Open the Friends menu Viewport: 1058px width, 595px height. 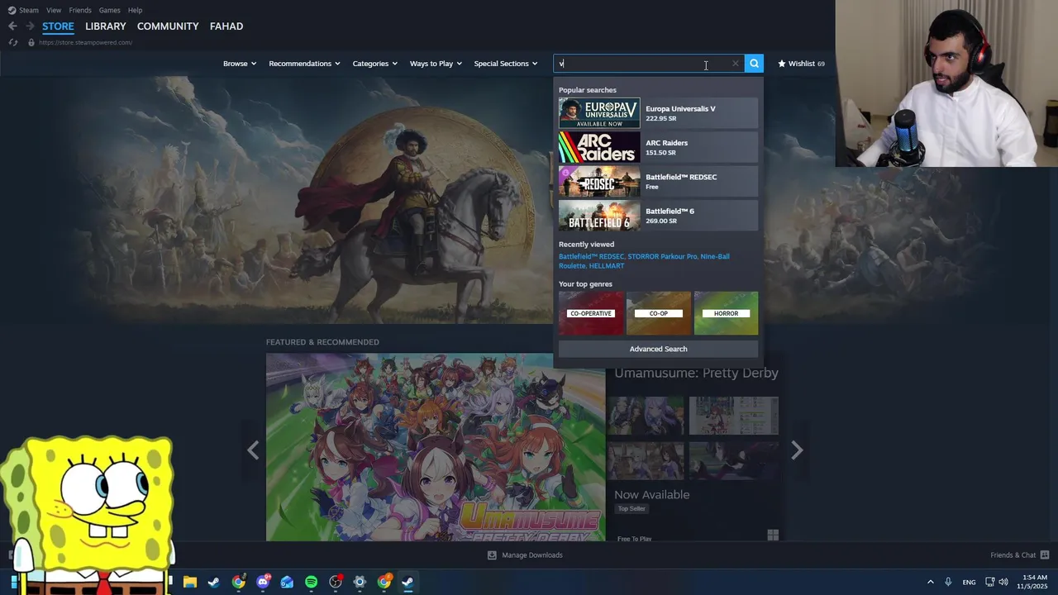tap(80, 10)
